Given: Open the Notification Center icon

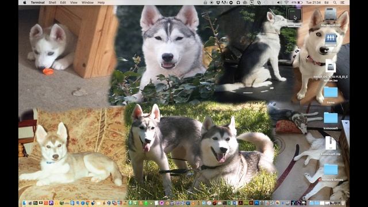Looking at the screenshot, I should coord(343,2).
